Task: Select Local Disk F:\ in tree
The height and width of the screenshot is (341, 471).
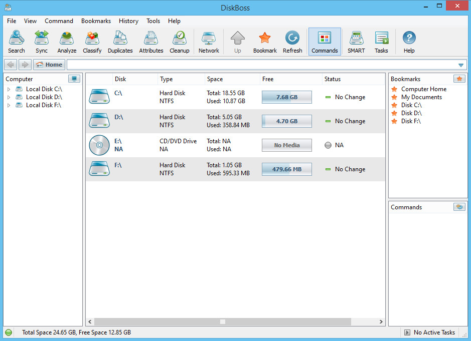Action: [44, 105]
